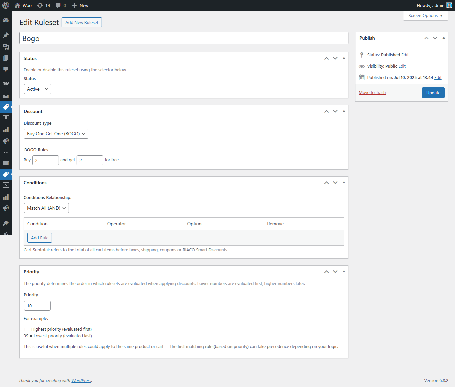Open Appearance via paintbrush sidebar icon
Screen dimensions: 455x387
tap(6, 223)
